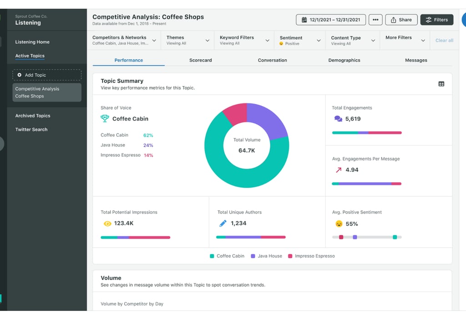Click the Total Engagements breakdown bar
The height and width of the screenshot is (331, 466).
367,132
